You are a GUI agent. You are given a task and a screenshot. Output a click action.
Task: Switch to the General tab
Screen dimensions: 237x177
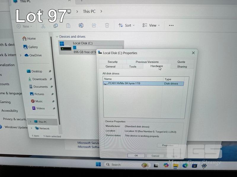(x=111, y=67)
